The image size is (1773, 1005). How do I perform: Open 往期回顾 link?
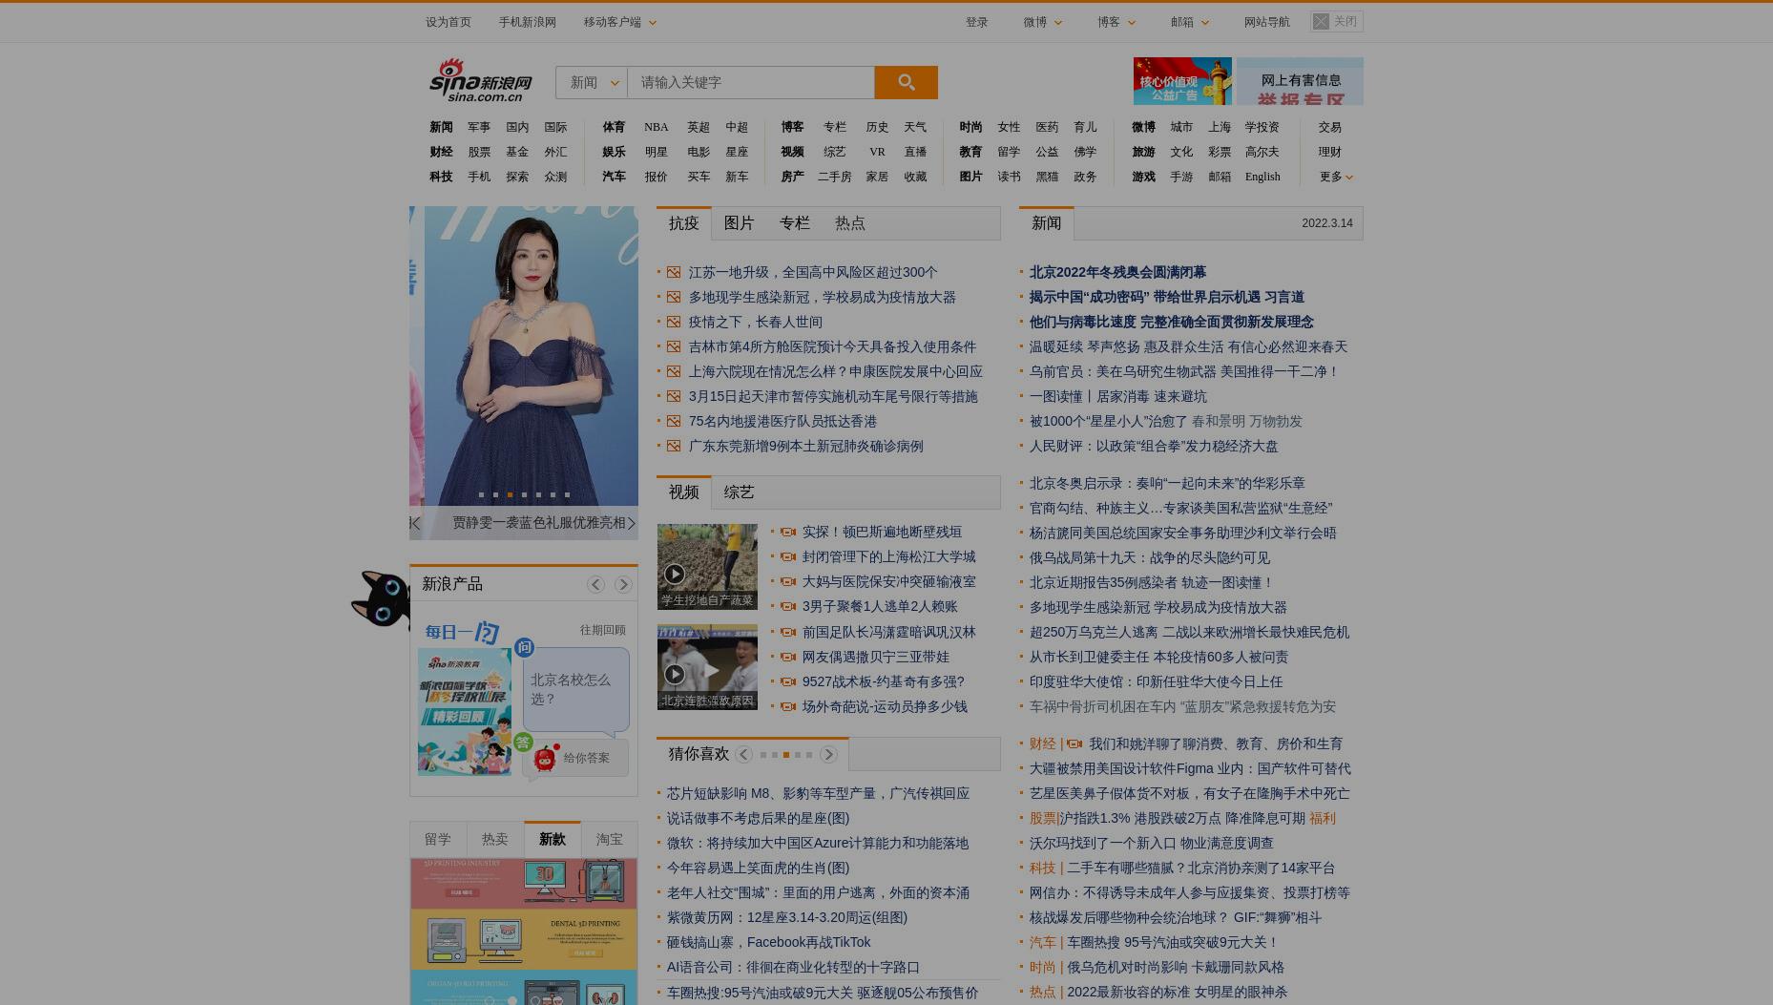(x=602, y=630)
